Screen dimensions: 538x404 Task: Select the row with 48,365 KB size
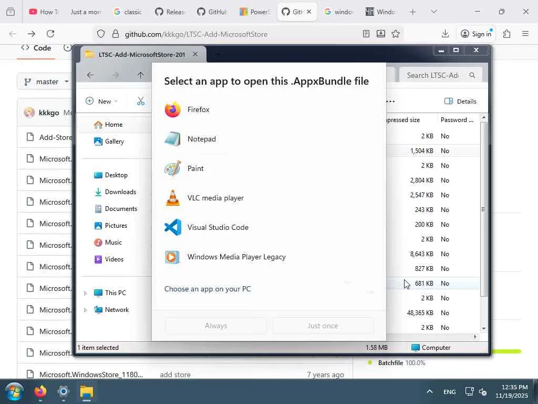(432, 313)
